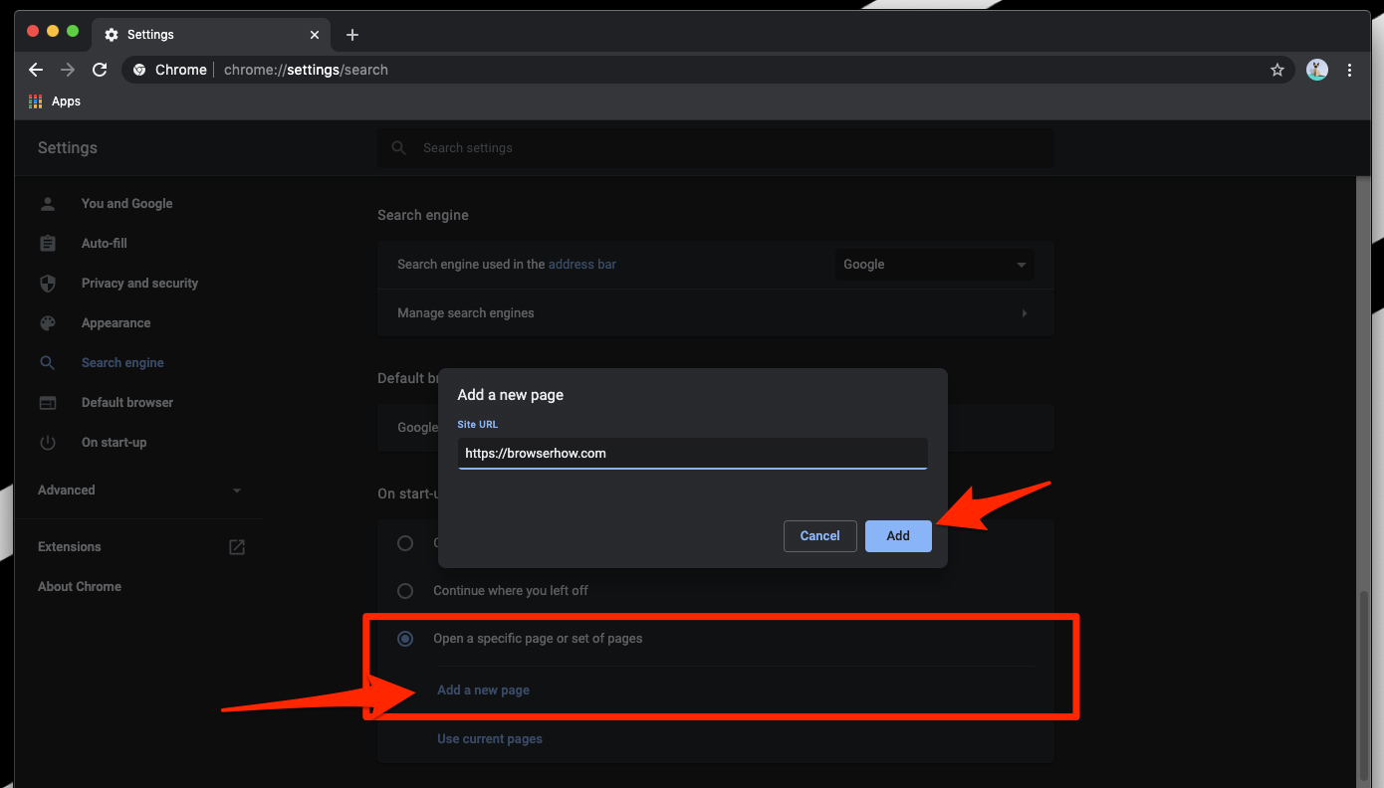Image resolution: width=1384 pixels, height=788 pixels.
Task: Select Open a specific page radio button
Action: tap(405, 639)
